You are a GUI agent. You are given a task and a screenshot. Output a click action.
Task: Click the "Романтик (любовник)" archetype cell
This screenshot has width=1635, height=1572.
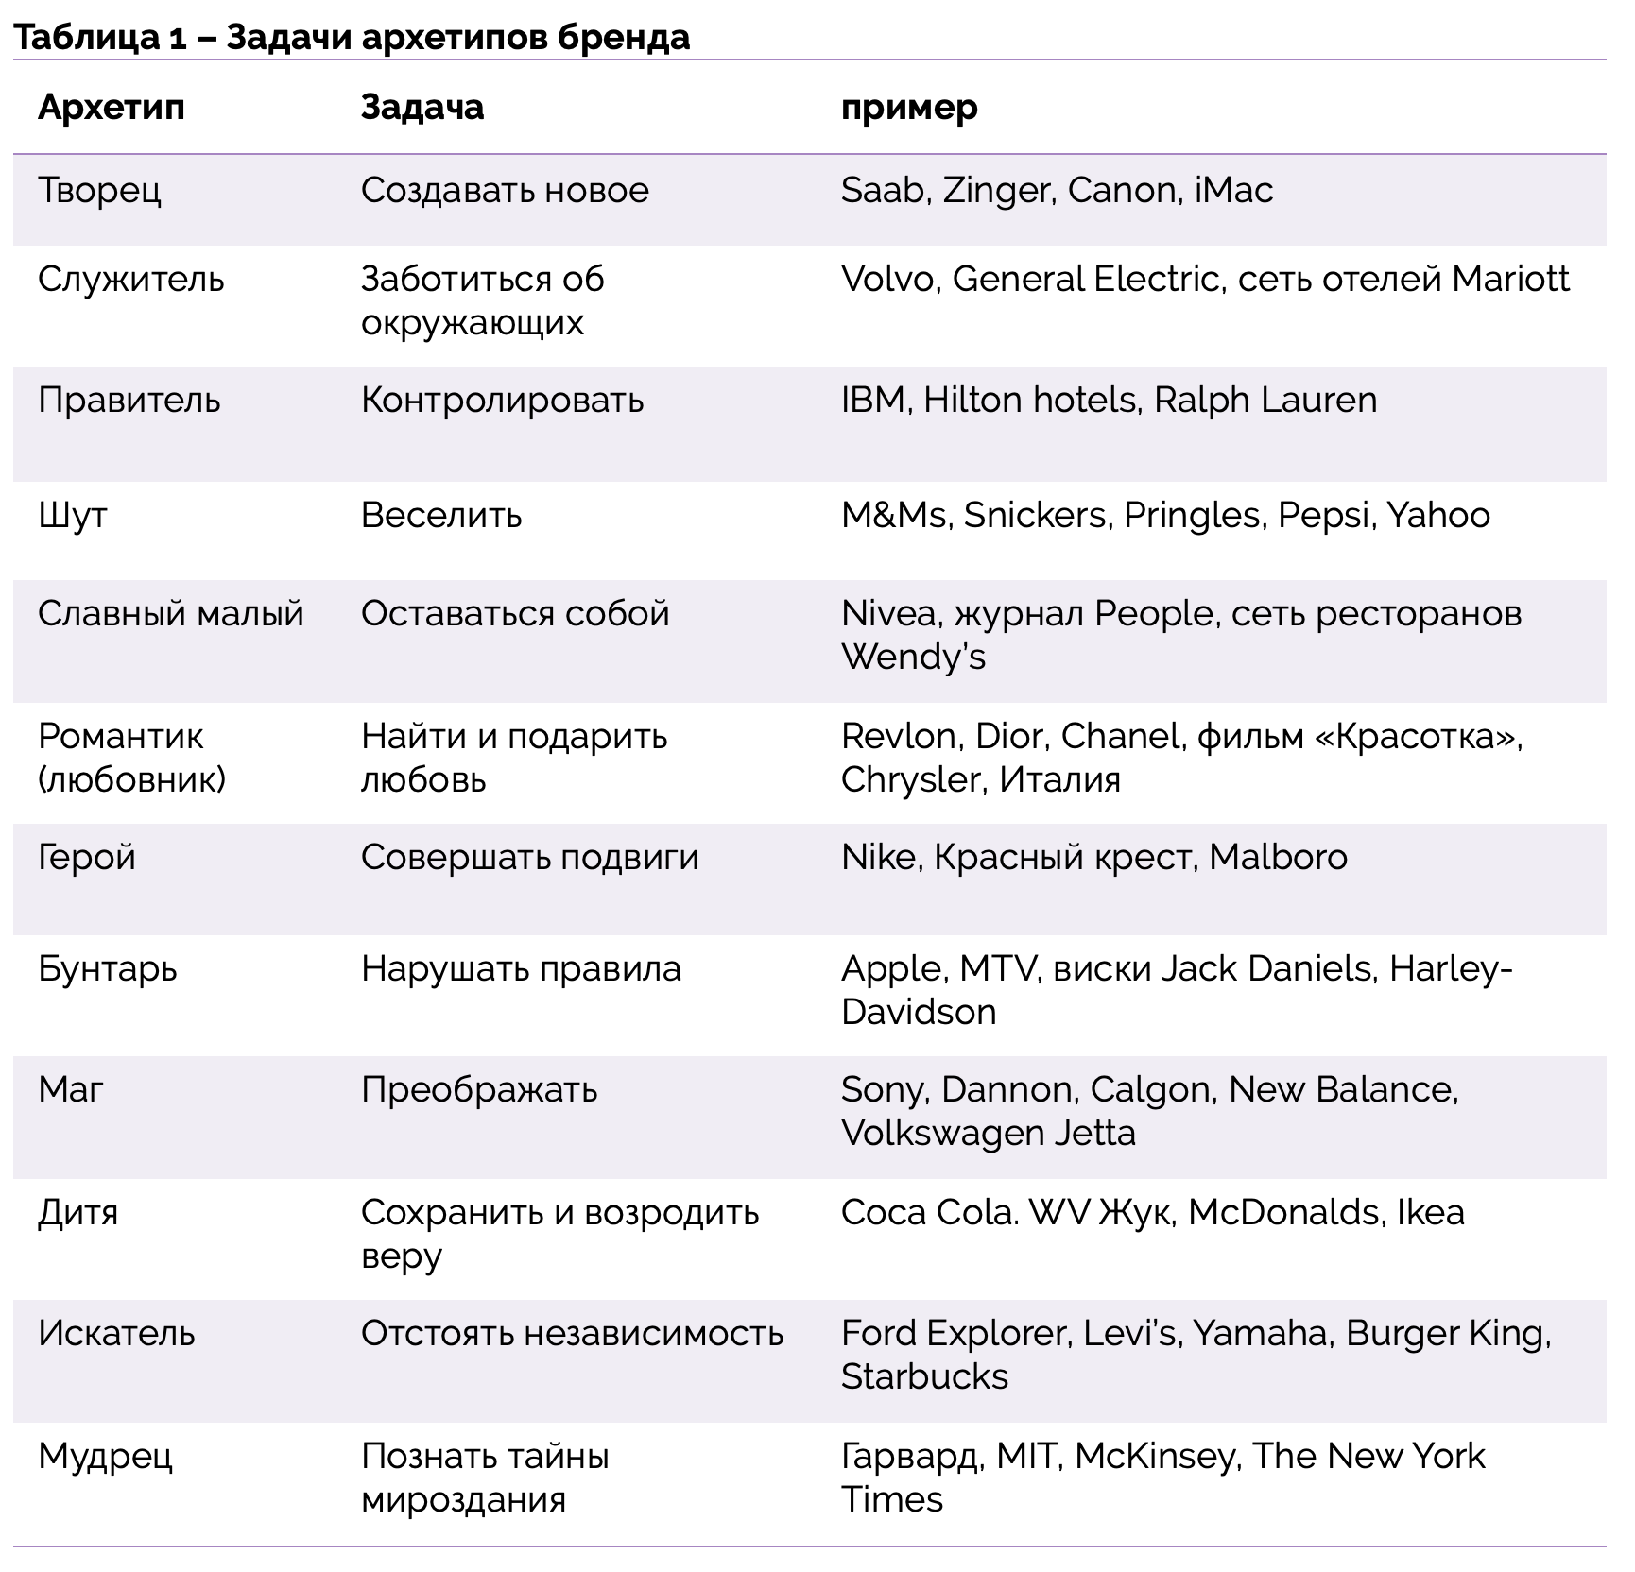131,758
